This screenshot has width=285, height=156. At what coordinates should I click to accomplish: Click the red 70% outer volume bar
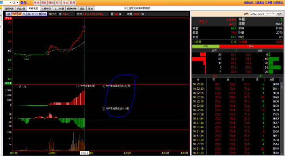click(x=251, y=46)
